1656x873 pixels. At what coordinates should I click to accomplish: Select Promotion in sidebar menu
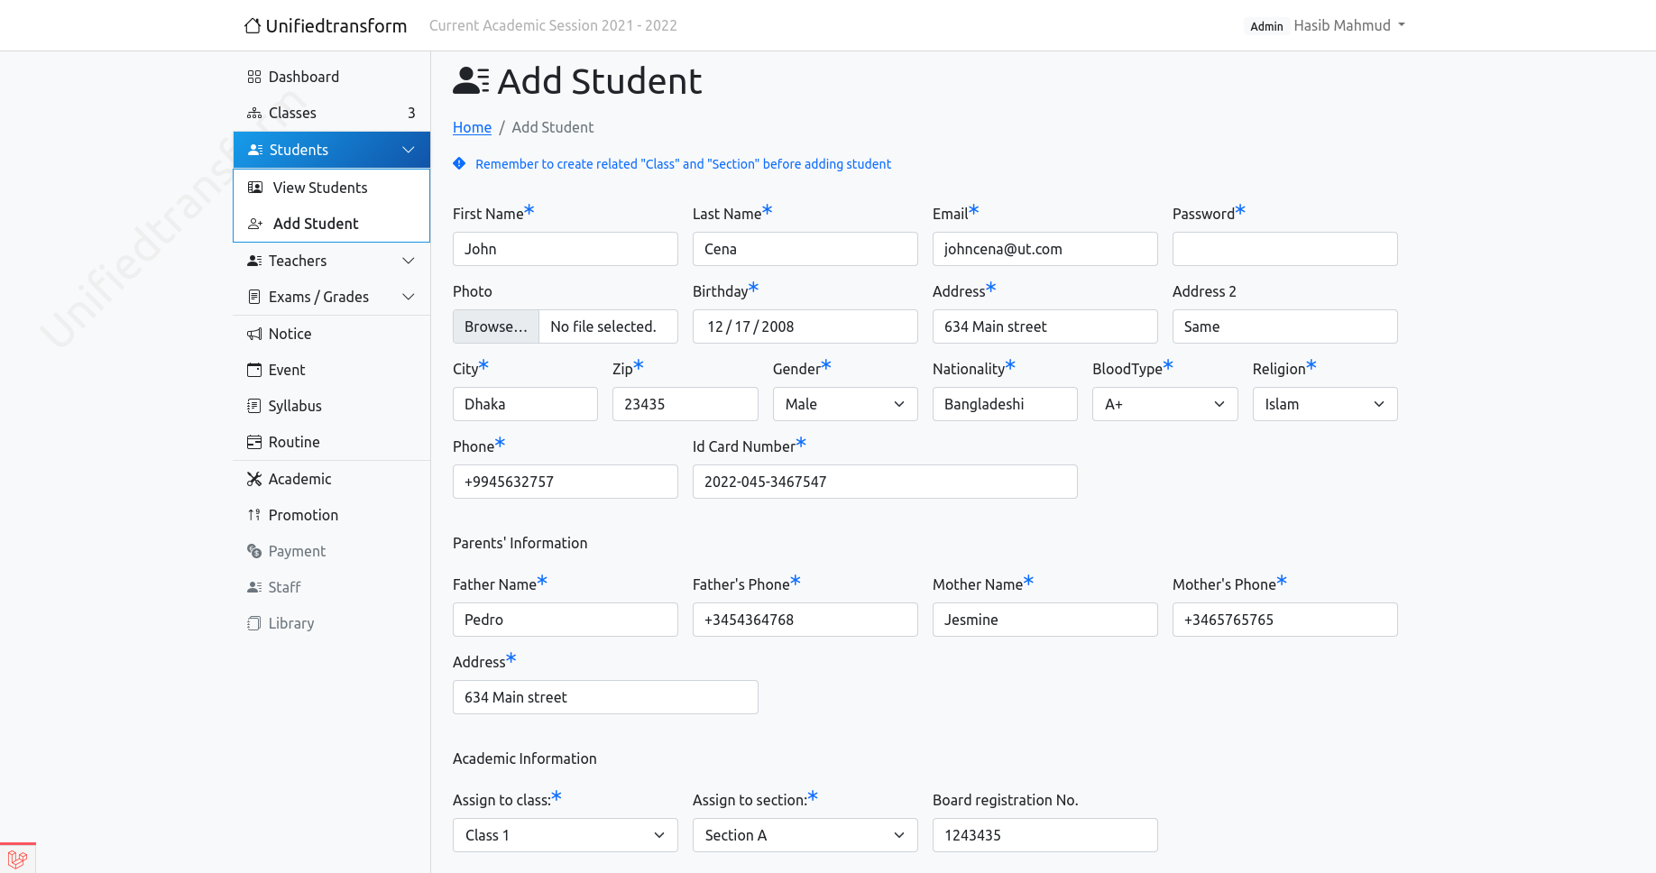(x=303, y=515)
